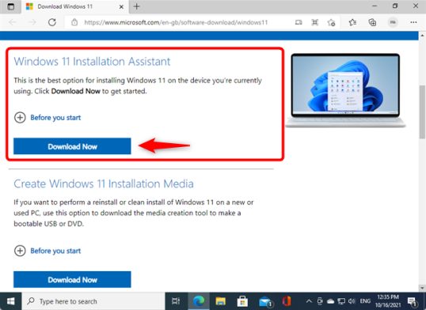The image size is (426, 310).
Task: Open File Explorer from taskbar
Action: pyautogui.click(x=221, y=301)
